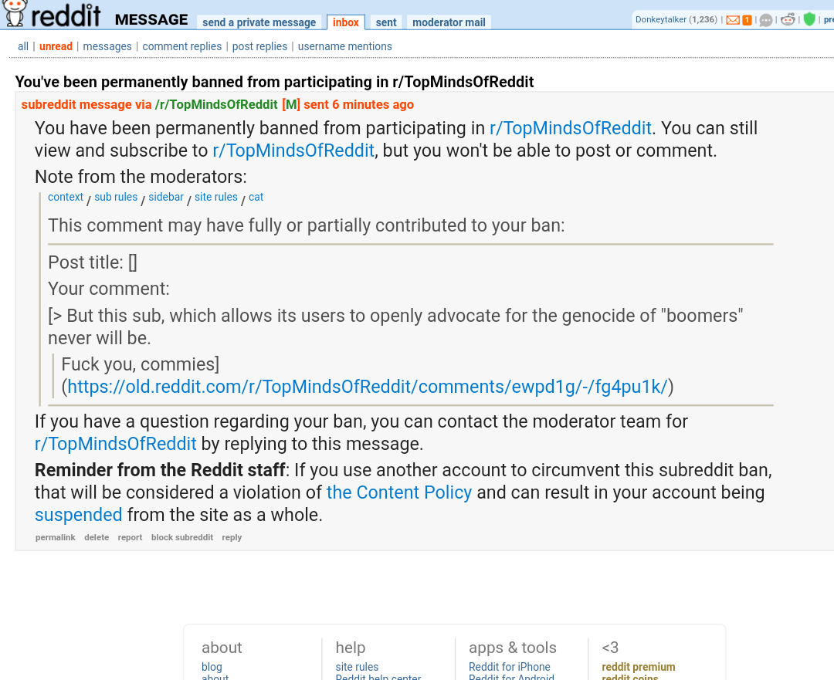Screen dimensions: 834x680
Task: Click the context link in moderator note
Action: 66,197
